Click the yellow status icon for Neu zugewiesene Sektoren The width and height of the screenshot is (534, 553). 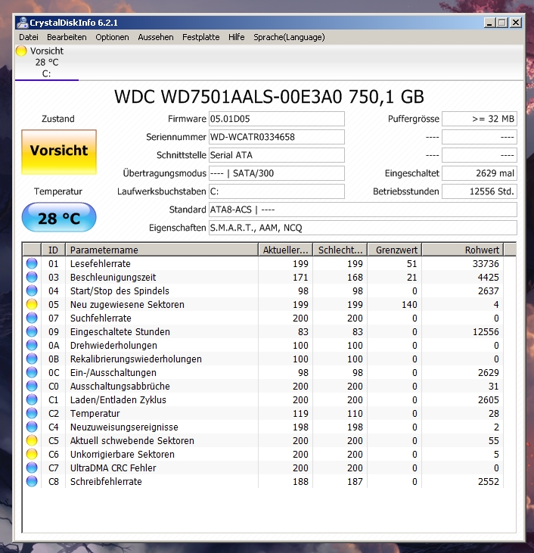pyautogui.click(x=32, y=304)
